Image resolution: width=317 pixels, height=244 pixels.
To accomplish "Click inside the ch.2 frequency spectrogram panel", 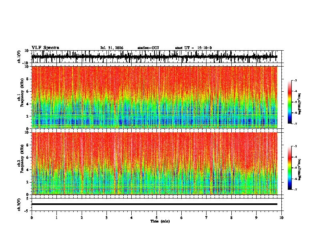I will pyautogui.click(x=154, y=163).
